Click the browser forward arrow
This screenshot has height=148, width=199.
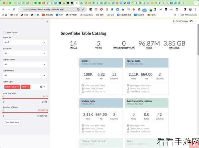click(x=9, y=9)
